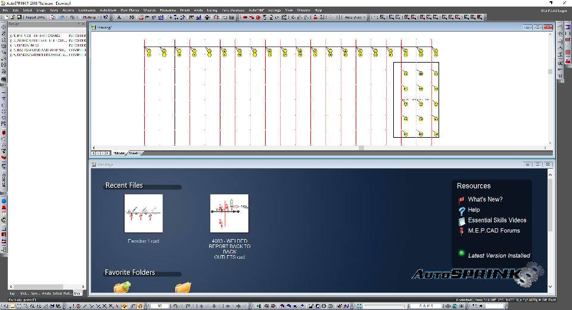Viewport: 572px width, 310px height.
Task: Click the yellow highlighted snap icon in bottom toolbar
Action: [124, 306]
